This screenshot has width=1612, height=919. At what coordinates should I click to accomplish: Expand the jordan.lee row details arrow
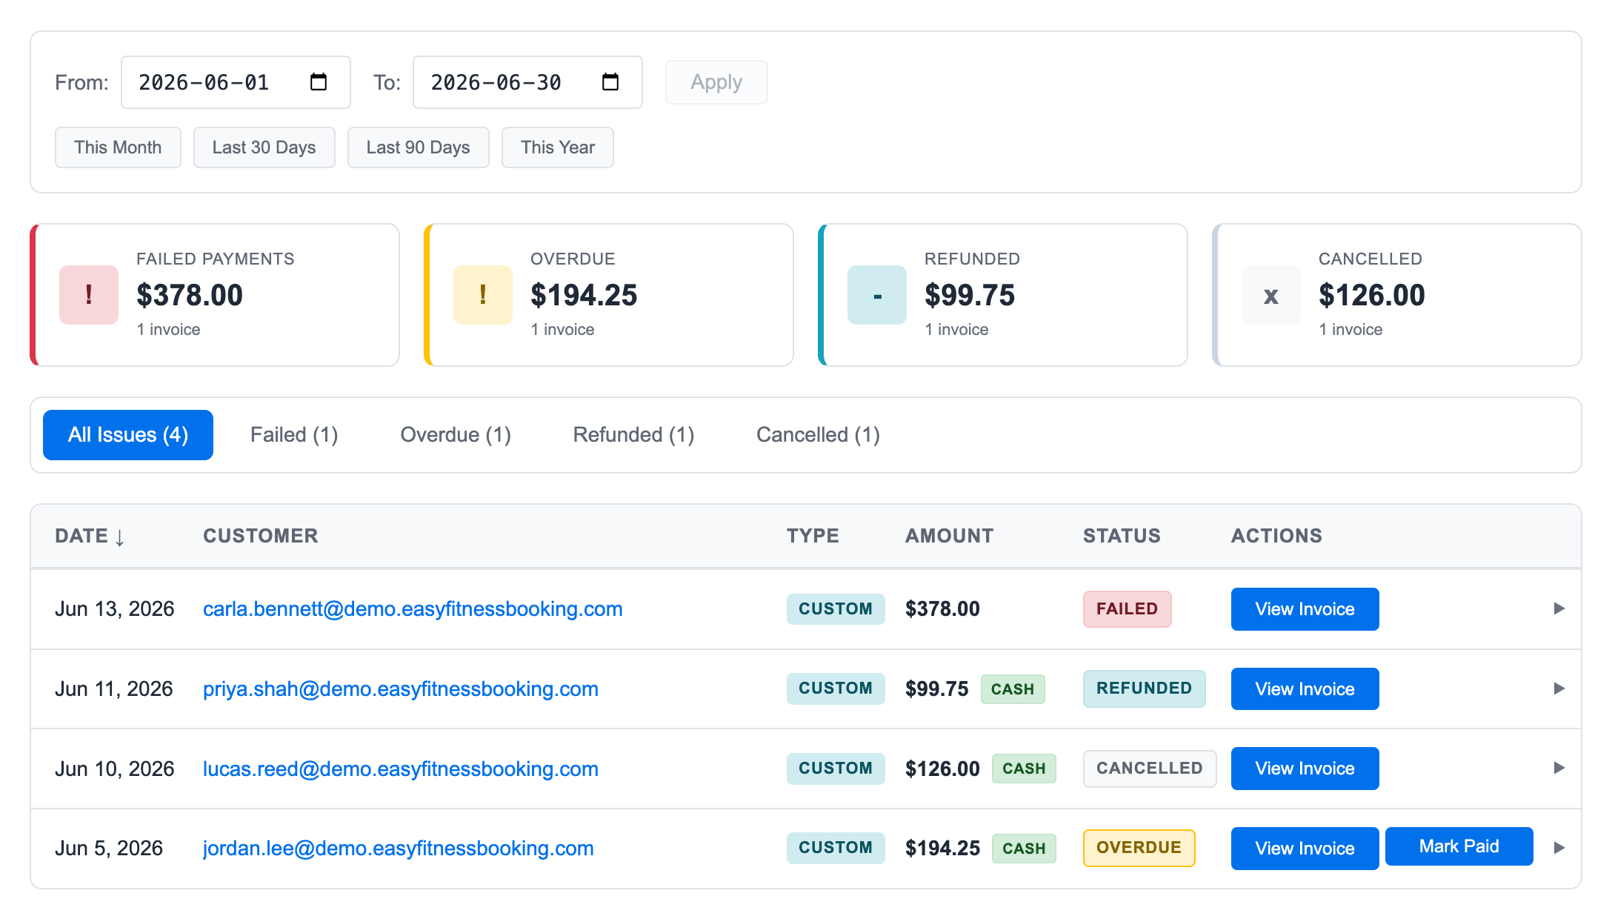(x=1559, y=848)
